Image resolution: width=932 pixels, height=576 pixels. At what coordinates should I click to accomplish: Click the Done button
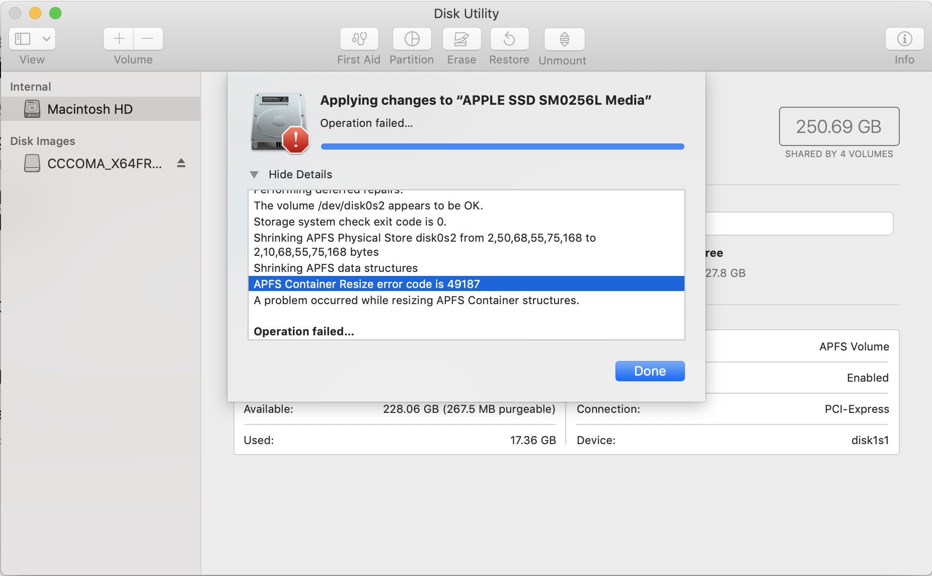[650, 371]
